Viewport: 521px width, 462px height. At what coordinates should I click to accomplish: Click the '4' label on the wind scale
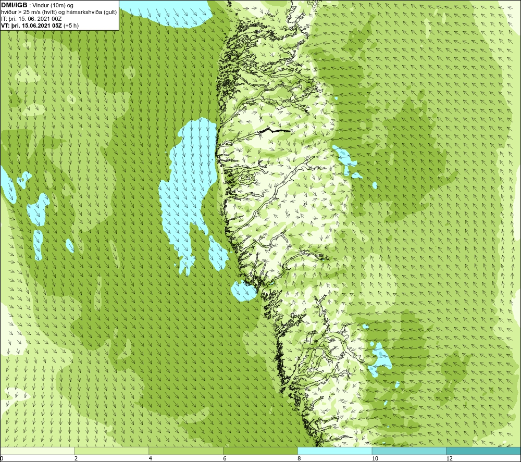click(151, 458)
